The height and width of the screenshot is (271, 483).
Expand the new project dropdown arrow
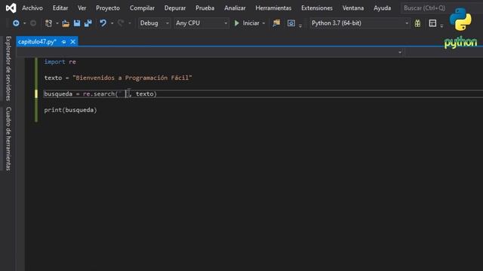click(x=57, y=23)
